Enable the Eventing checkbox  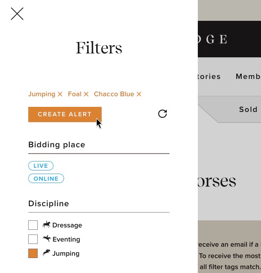33,239
